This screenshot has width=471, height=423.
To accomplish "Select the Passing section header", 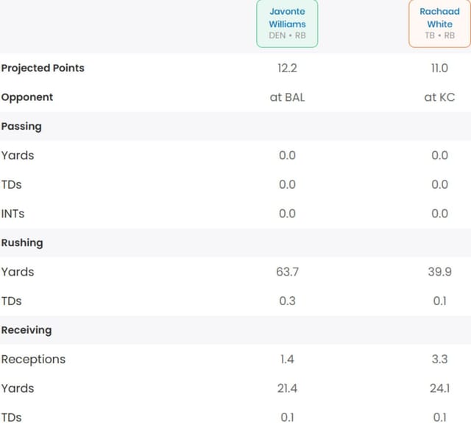I will pyautogui.click(x=21, y=126).
